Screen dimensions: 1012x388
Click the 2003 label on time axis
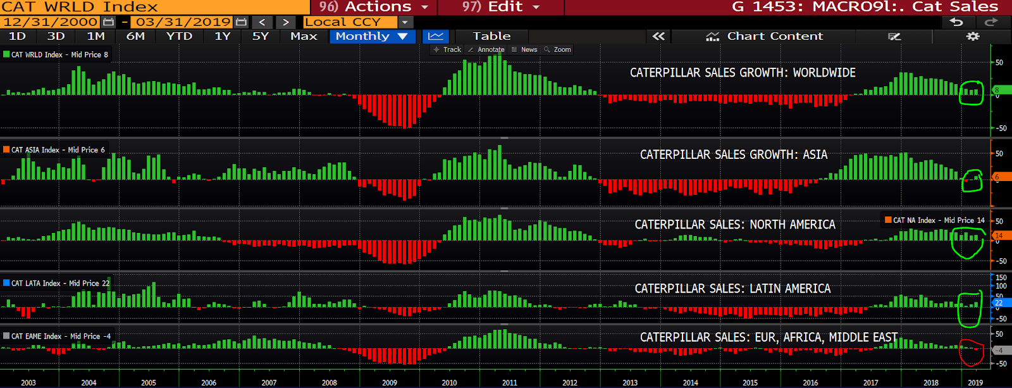(28, 382)
